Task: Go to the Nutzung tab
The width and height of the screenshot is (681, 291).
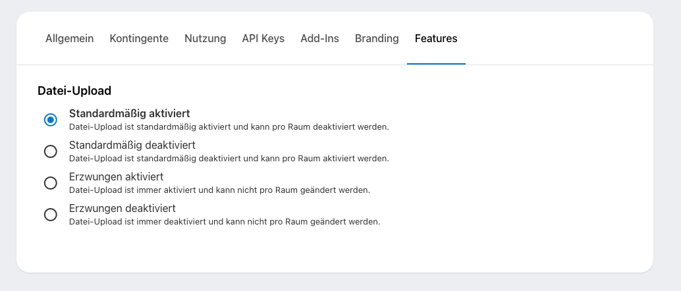Action: 205,38
